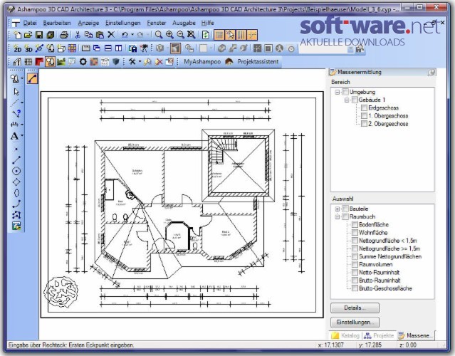The width and height of the screenshot is (455, 356).
Task: Open the Anzeige menu
Action: [x=88, y=23]
